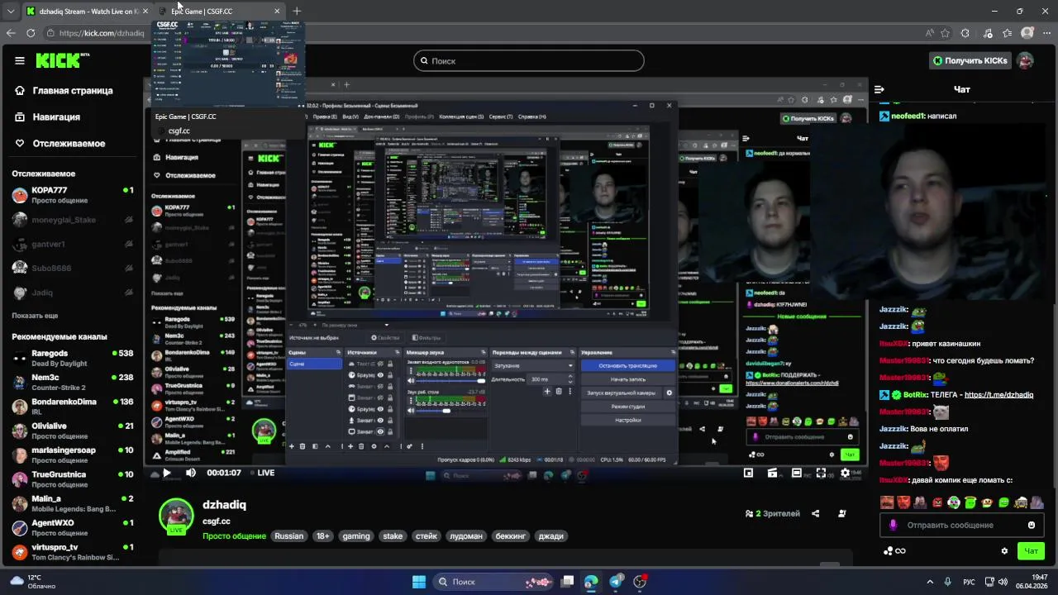Image resolution: width=1058 pixels, height=595 pixels.
Task: Show hidden system tray icons chevron
Action: (x=930, y=582)
